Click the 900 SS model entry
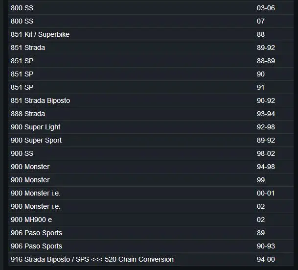298x270 pixels. click(22, 153)
